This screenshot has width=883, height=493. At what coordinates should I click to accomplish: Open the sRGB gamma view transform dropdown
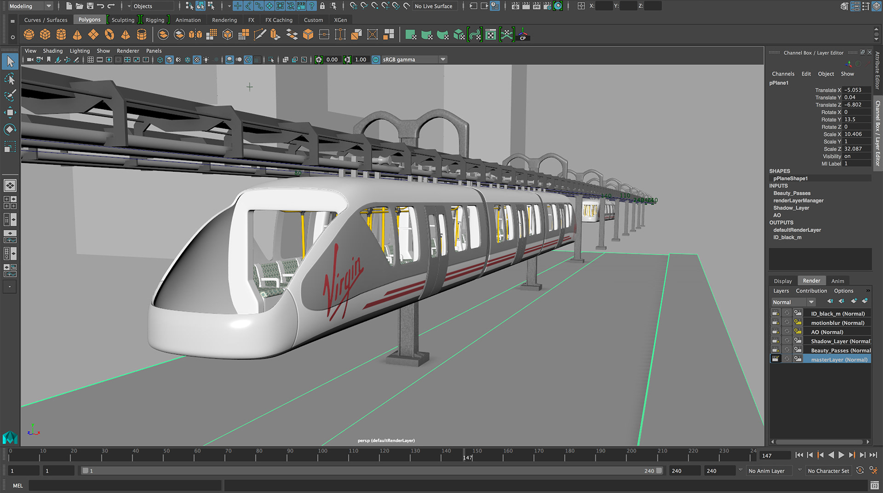click(x=414, y=60)
